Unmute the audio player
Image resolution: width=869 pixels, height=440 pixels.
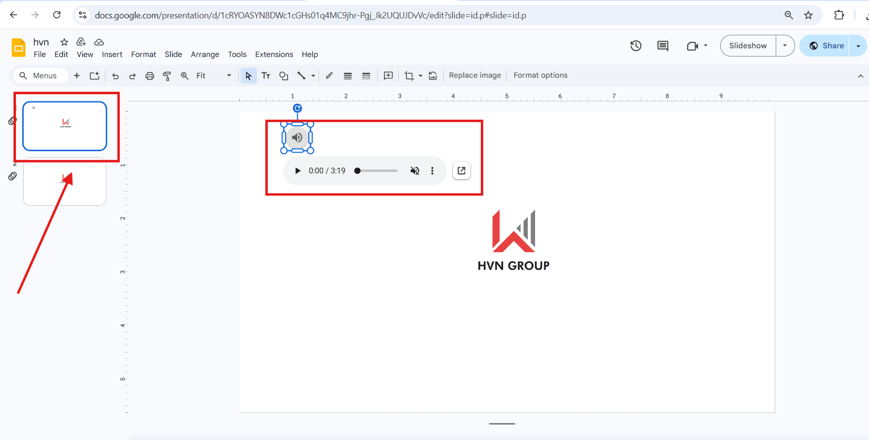415,171
